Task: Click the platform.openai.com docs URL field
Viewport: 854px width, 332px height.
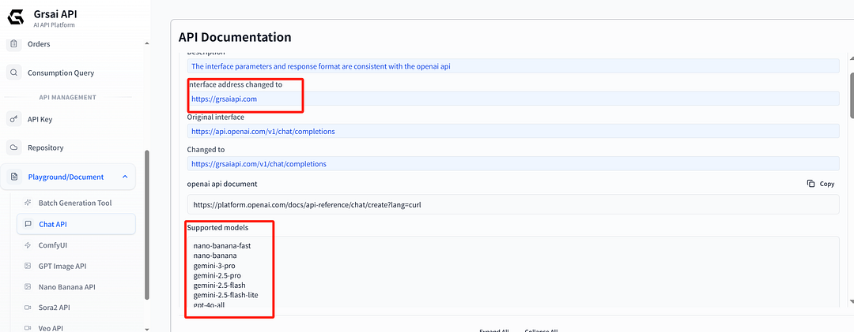Action: (x=513, y=204)
